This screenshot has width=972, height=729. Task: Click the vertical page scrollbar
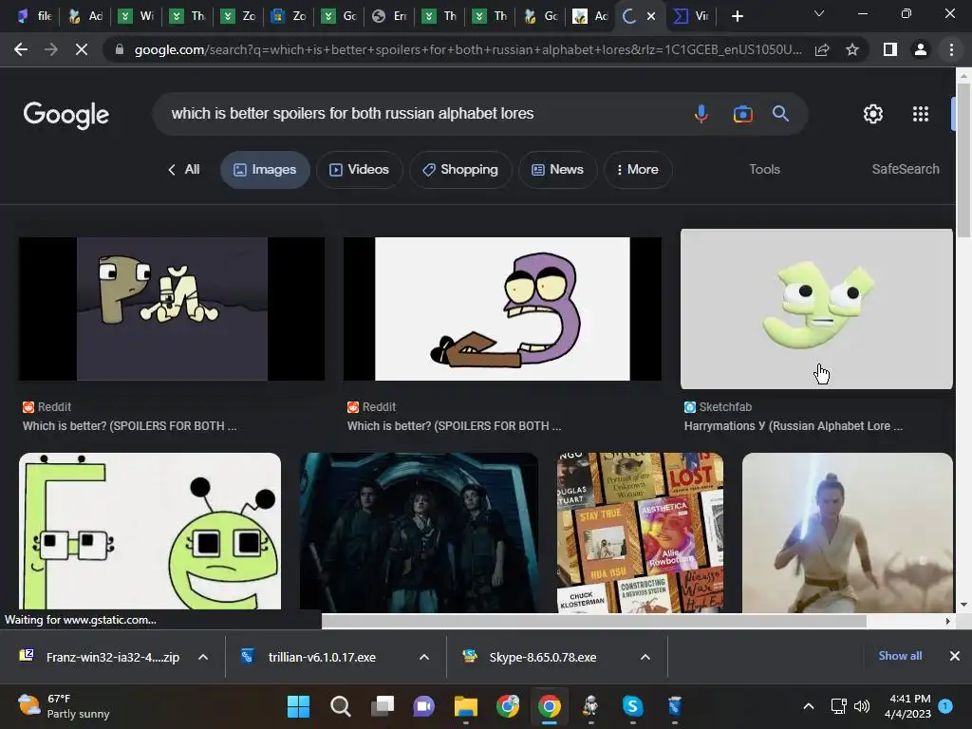tap(963, 159)
